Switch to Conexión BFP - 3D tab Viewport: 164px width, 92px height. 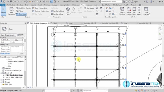pos(90,23)
